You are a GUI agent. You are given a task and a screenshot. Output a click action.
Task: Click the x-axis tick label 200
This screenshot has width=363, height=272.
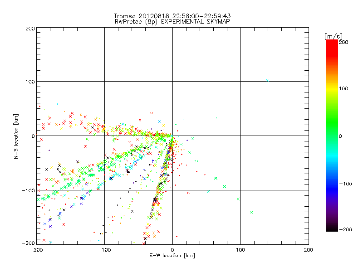(309, 249)
